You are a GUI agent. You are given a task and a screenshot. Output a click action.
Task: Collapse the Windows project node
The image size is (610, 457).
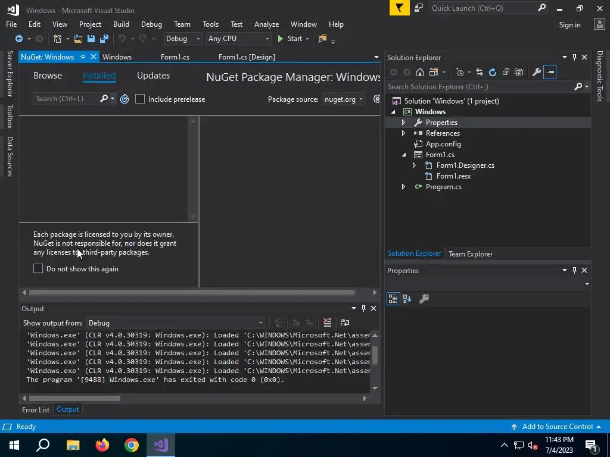(x=393, y=111)
